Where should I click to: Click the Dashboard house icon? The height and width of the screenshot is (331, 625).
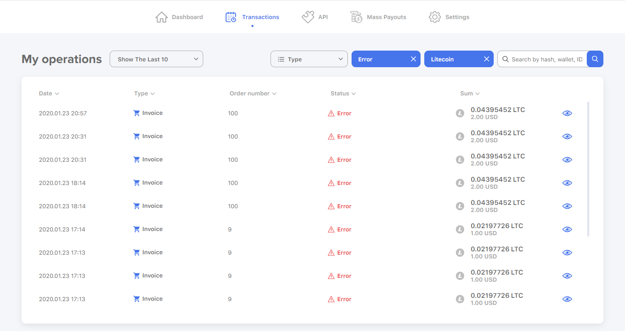161,17
